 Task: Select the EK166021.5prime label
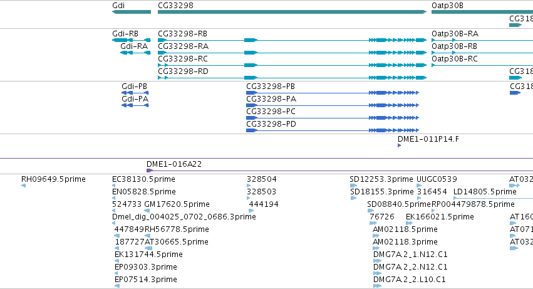click(x=440, y=217)
